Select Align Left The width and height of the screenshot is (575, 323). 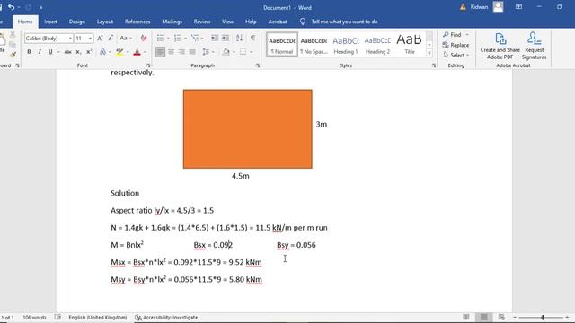(160, 52)
